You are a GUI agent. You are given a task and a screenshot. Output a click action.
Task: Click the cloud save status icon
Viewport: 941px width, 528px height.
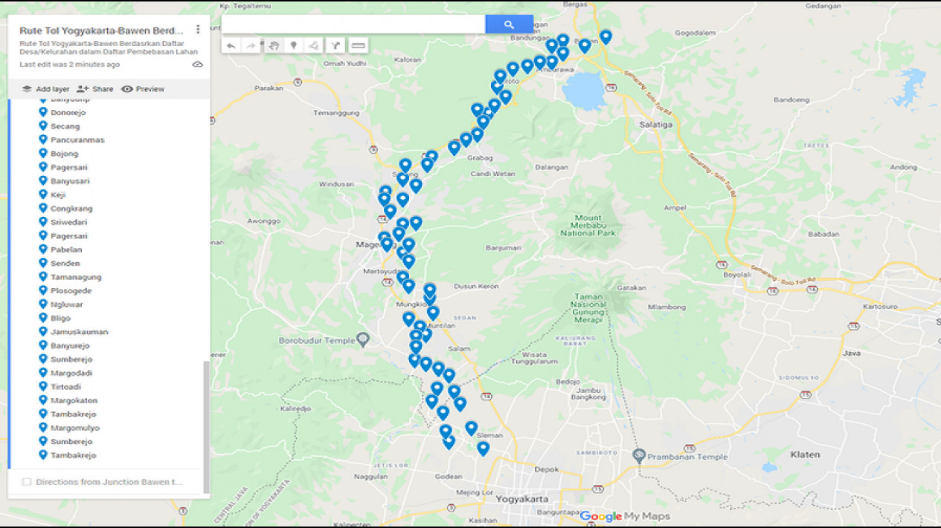point(197,65)
